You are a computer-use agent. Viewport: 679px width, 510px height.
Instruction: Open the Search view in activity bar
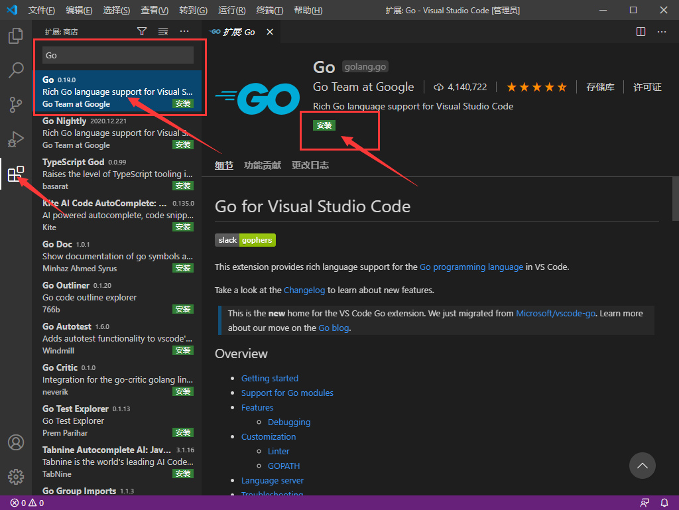(x=16, y=70)
